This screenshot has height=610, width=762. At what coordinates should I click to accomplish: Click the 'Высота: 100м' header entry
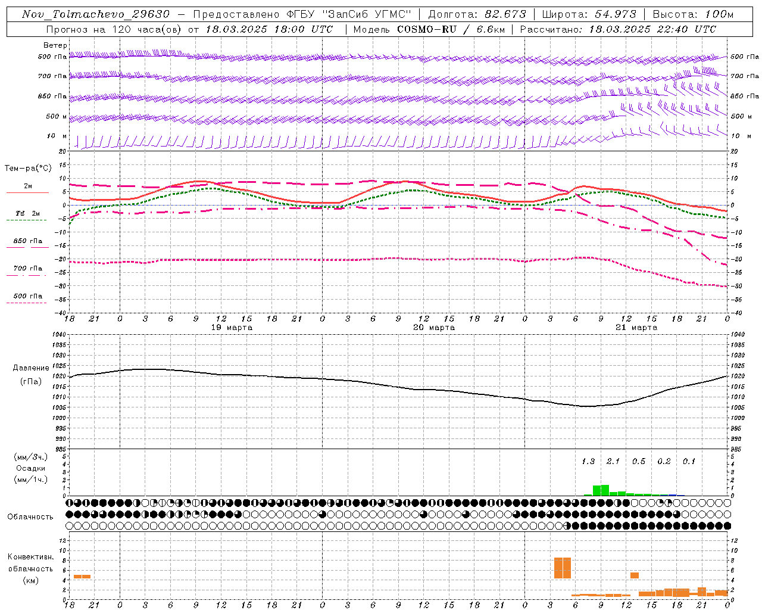coord(694,14)
